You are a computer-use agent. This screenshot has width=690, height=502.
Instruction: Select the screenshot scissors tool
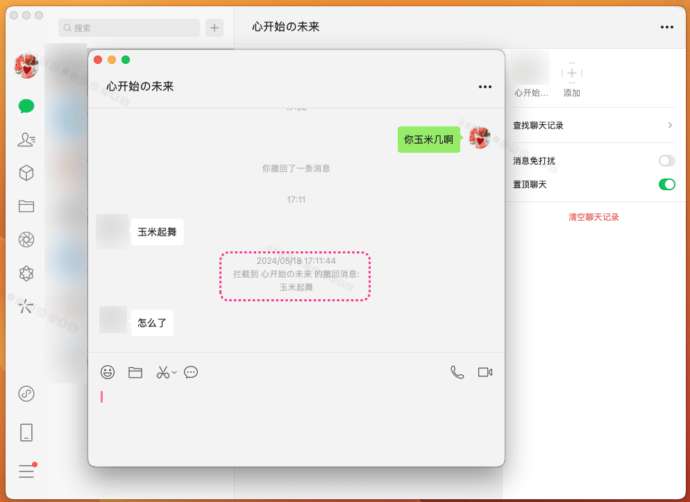[x=162, y=372]
